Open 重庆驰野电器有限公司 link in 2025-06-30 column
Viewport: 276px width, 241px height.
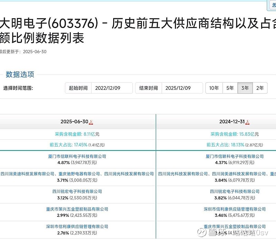tap(79, 174)
